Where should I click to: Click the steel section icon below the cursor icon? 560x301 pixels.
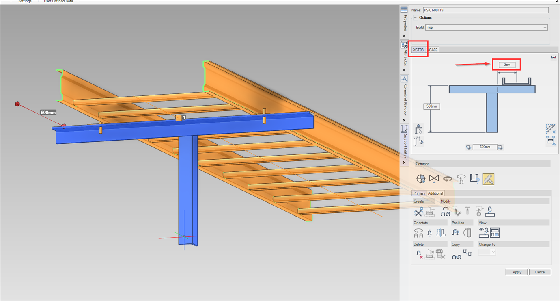[x=418, y=141]
